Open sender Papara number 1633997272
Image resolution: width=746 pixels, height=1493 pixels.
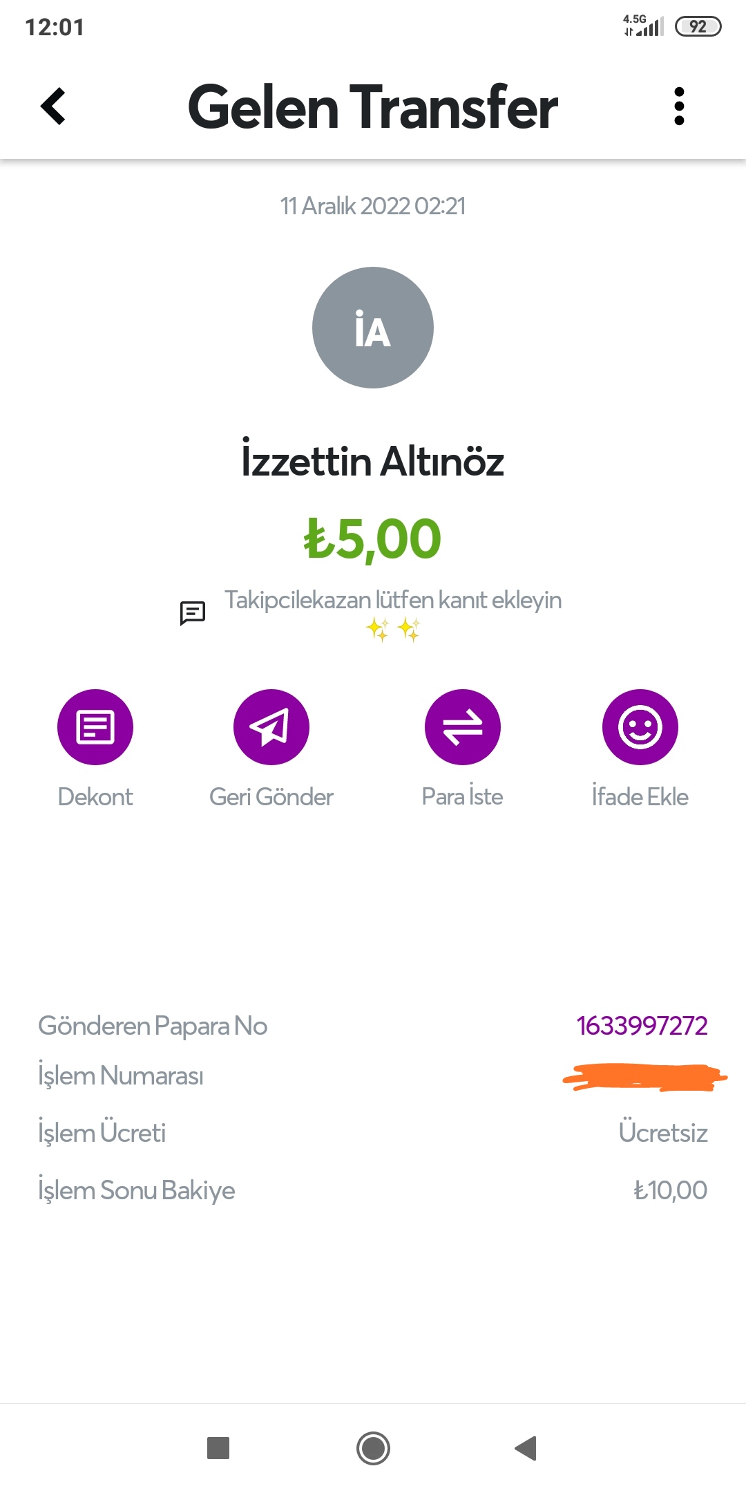[x=642, y=1026]
